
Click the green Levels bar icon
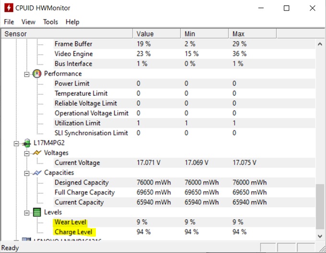tap(37, 212)
